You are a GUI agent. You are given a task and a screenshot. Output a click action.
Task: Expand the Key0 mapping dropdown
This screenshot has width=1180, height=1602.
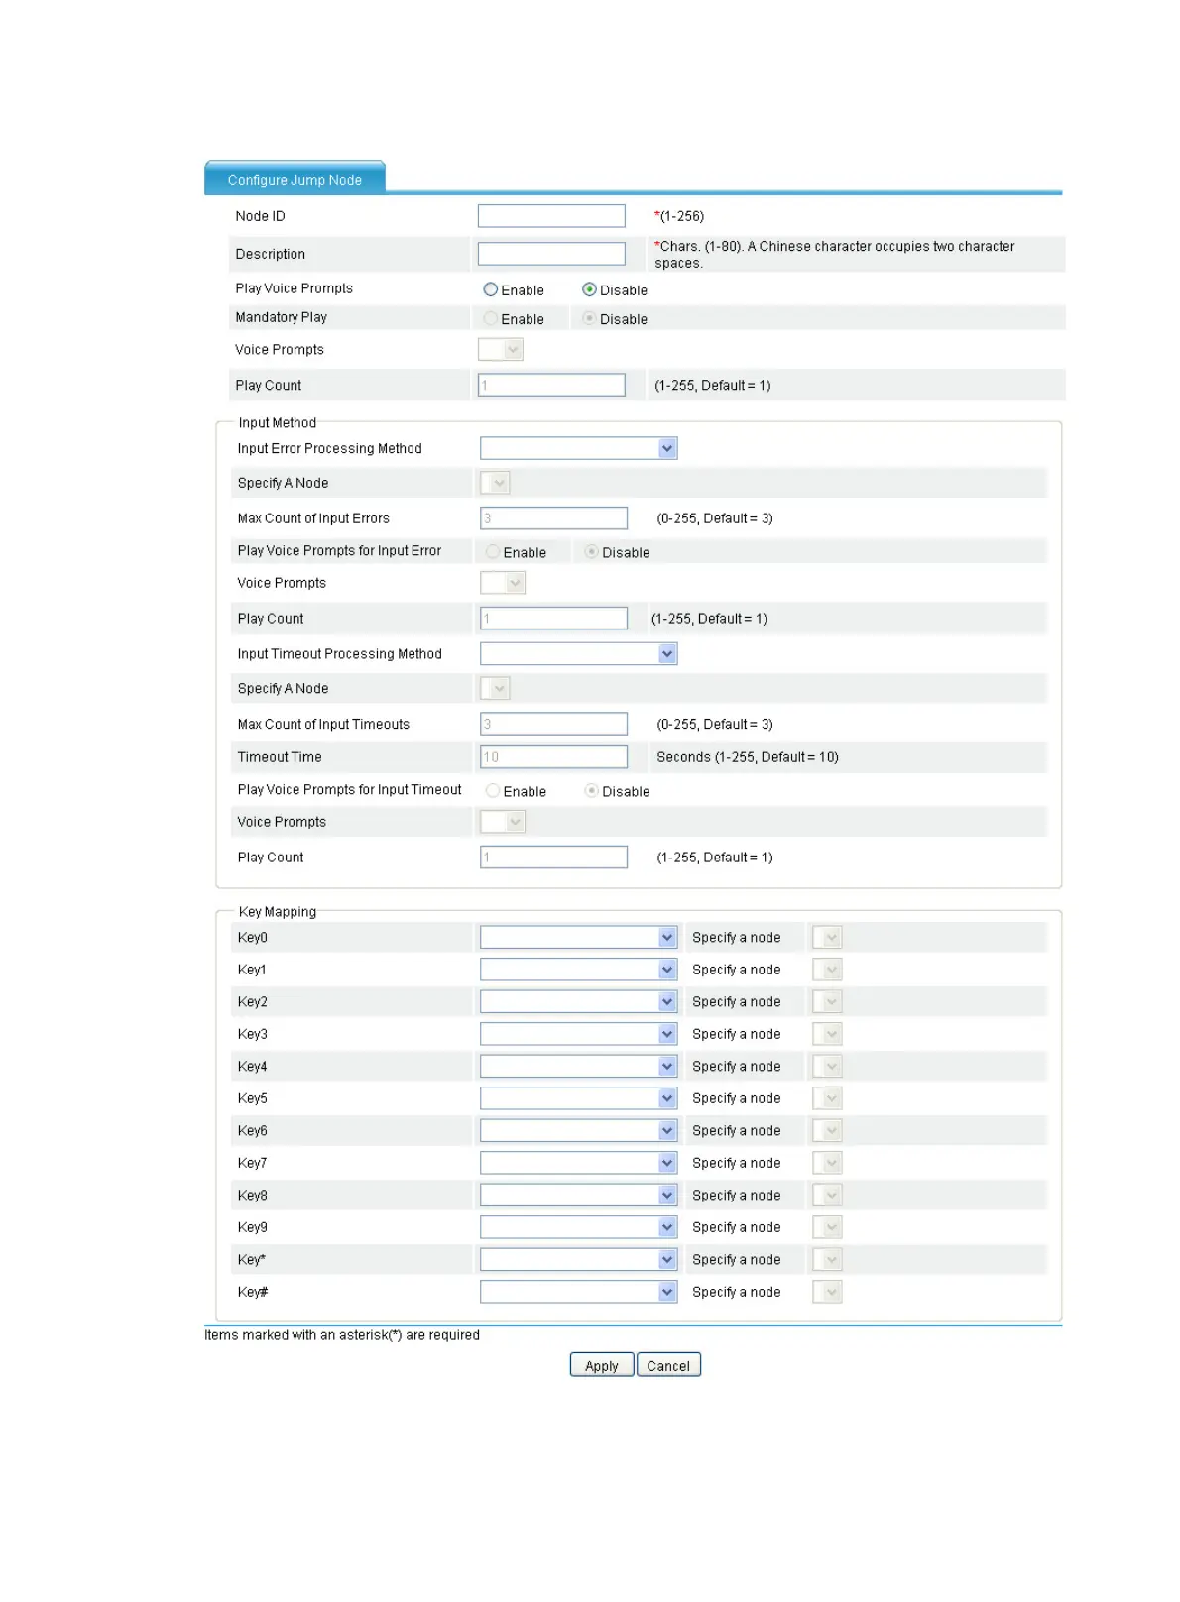click(x=578, y=937)
